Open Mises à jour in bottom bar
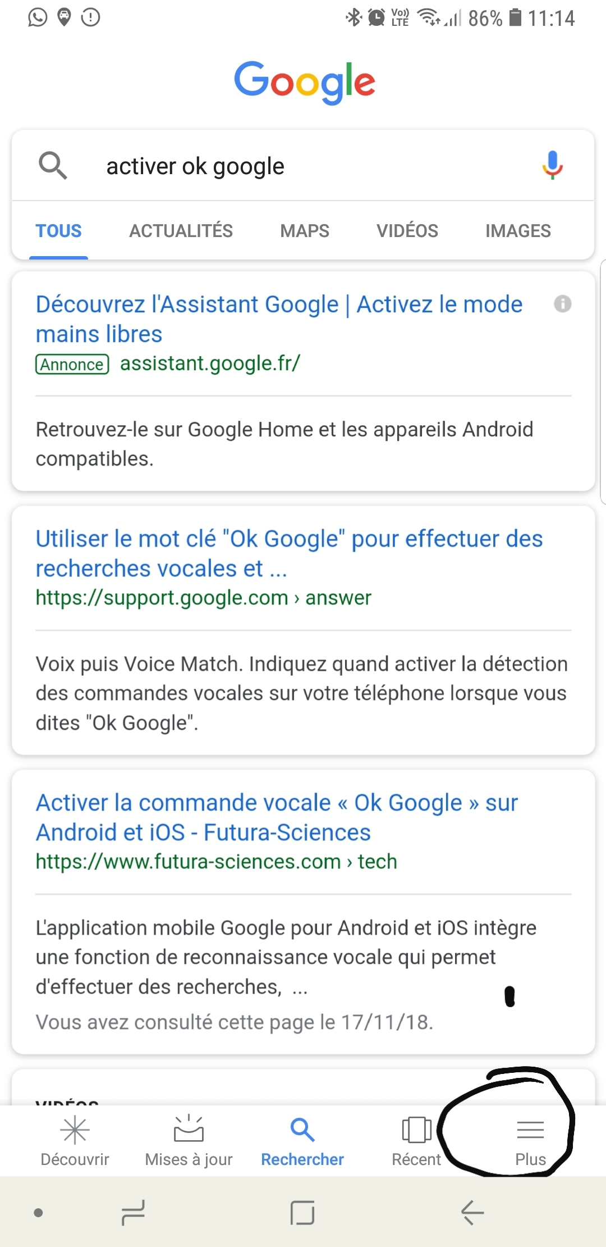Screen dimensions: 606x1247 pyautogui.click(x=189, y=1141)
